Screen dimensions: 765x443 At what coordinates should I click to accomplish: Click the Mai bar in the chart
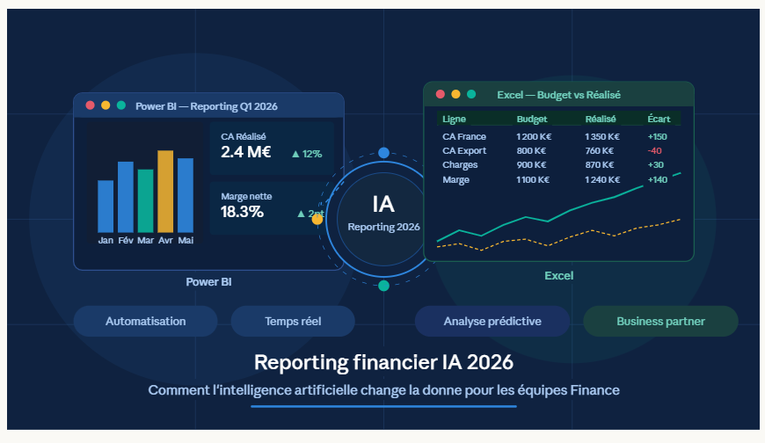pyautogui.click(x=186, y=195)
